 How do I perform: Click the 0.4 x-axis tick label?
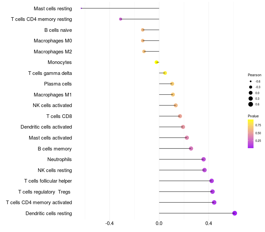pos(209,223)
